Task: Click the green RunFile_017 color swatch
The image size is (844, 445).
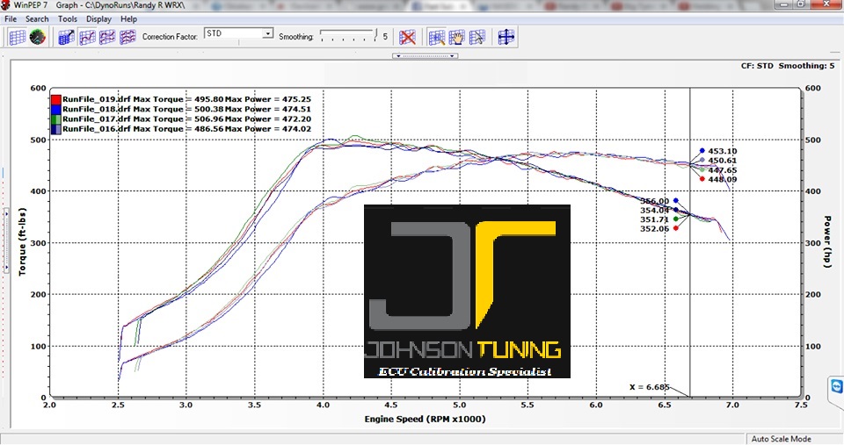Action: [56, 119]
